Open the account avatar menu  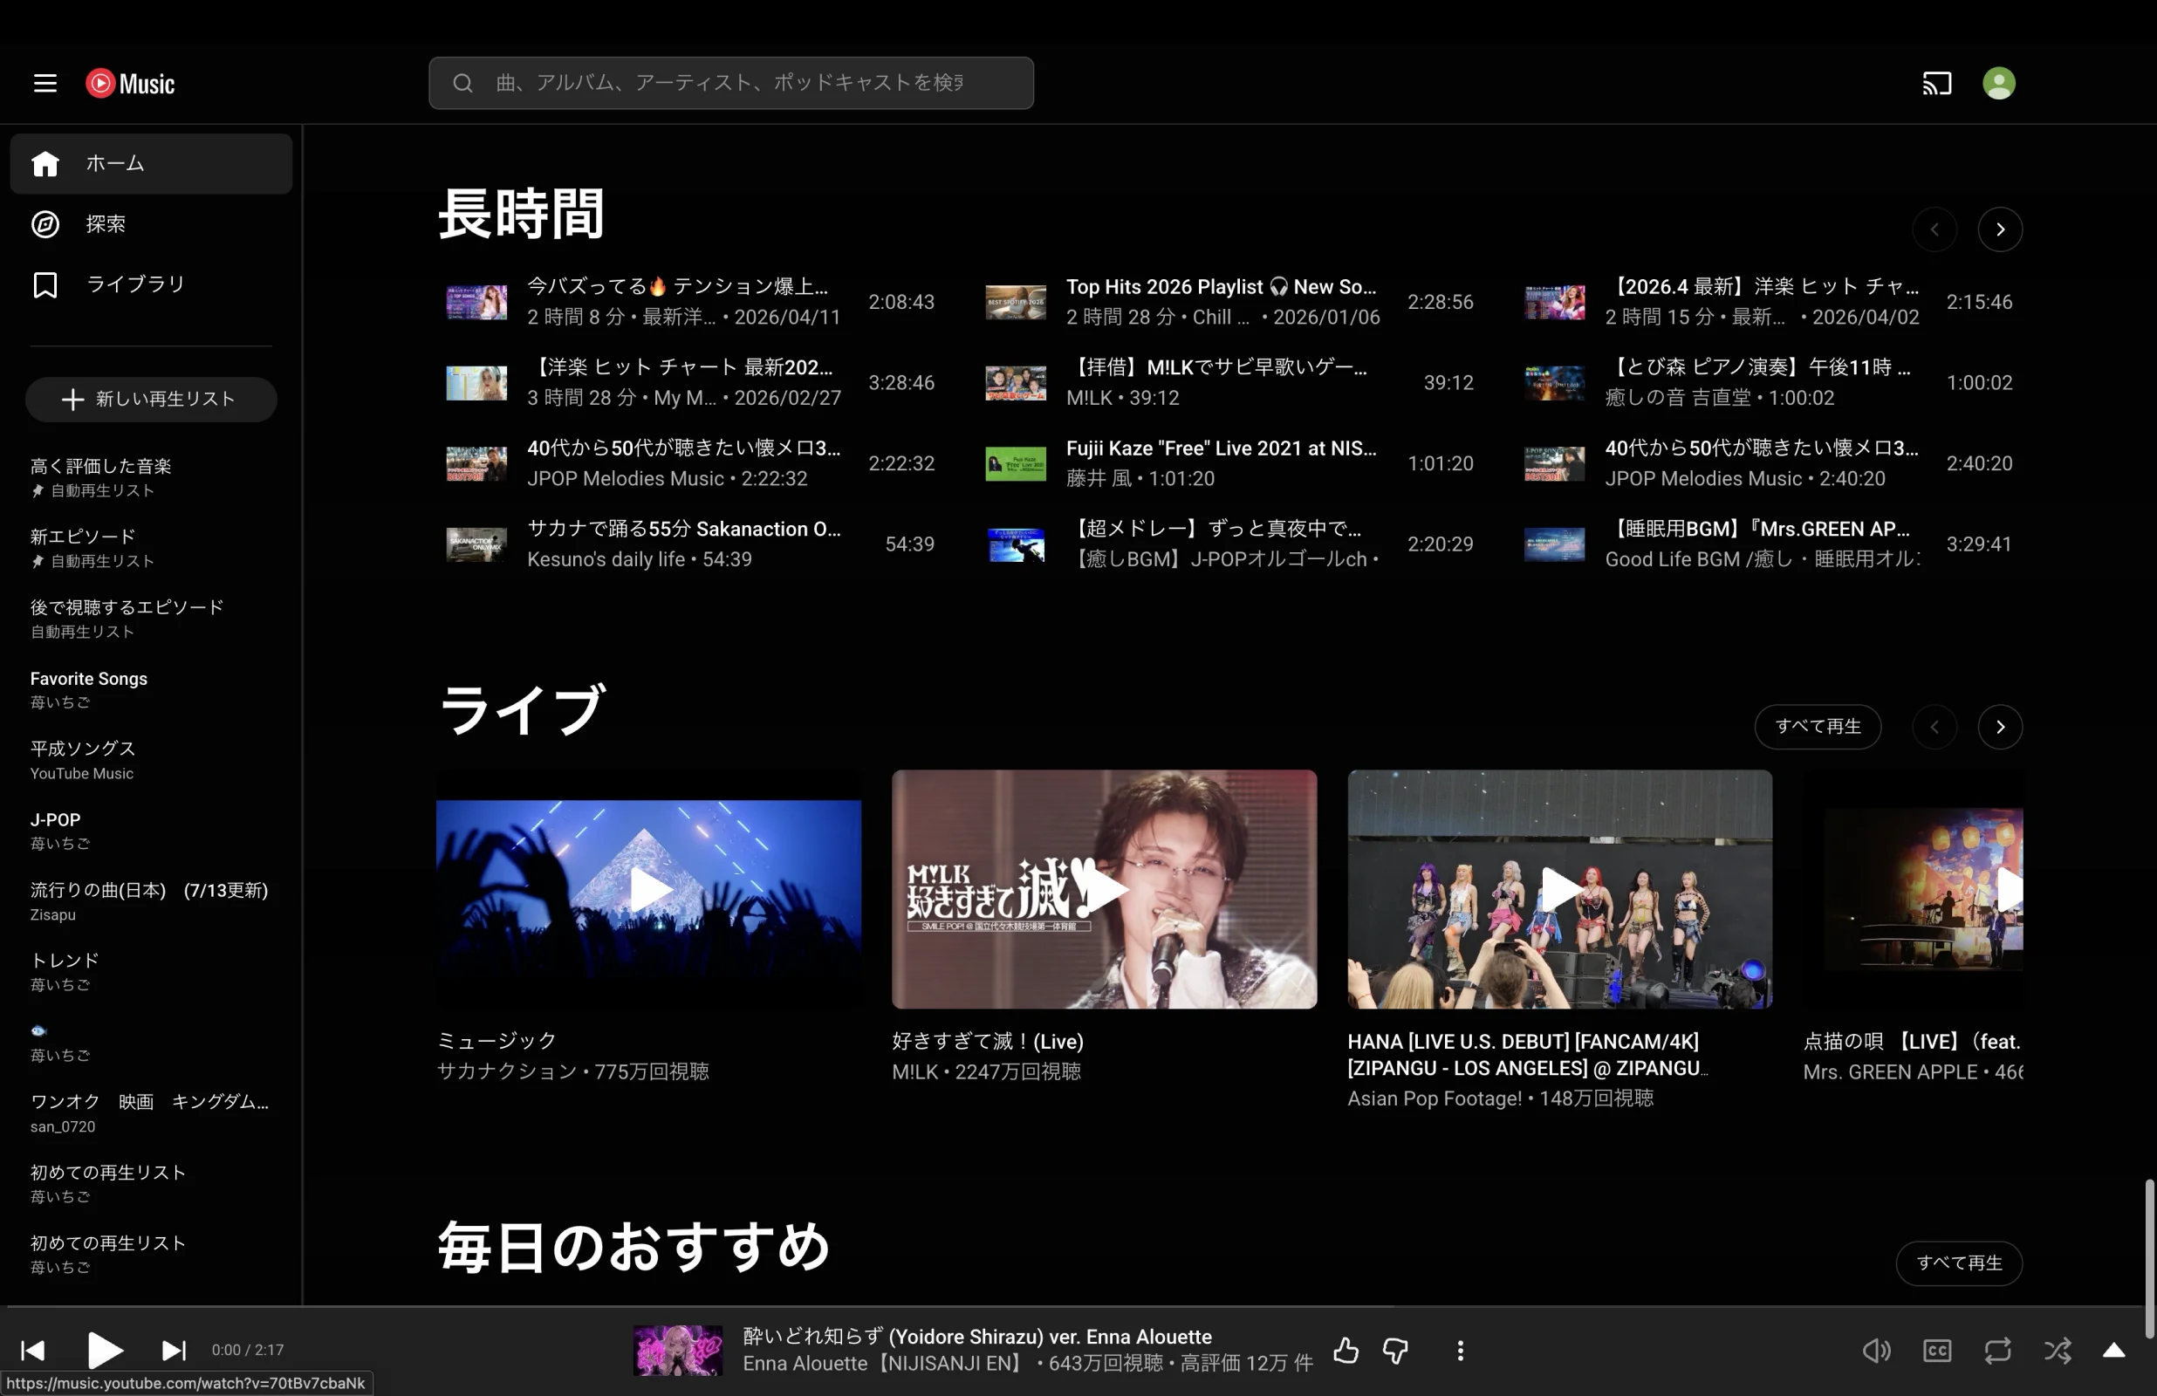1998,84
